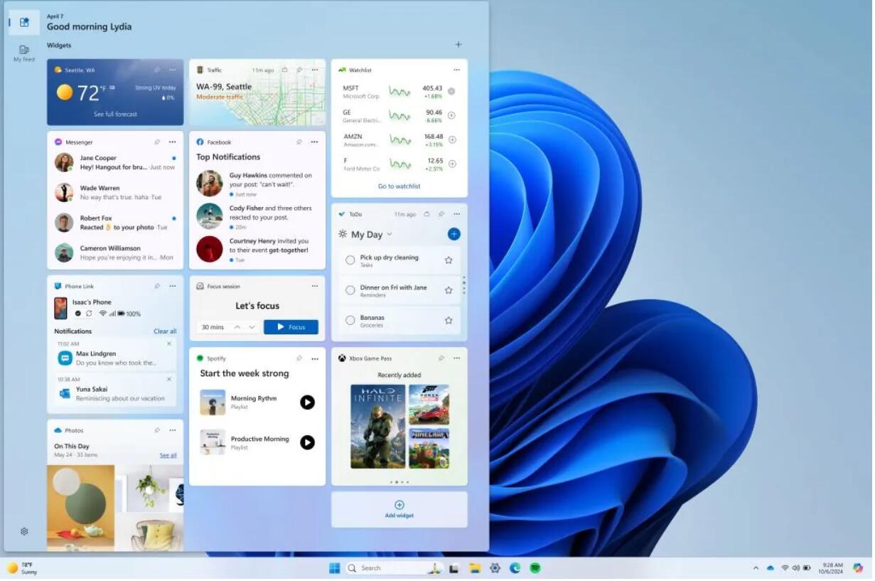Image resolution: width=875 pixels, height=581 pixels.
Task: Add GE stock to watchlist
Action: (453, 115)
